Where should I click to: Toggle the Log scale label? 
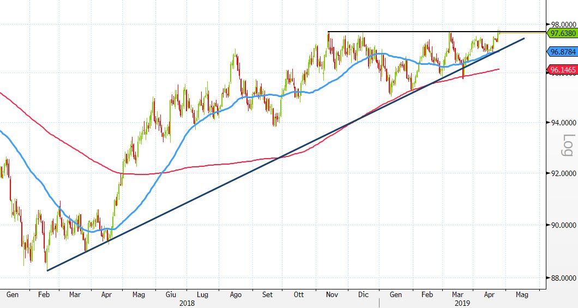569,145
